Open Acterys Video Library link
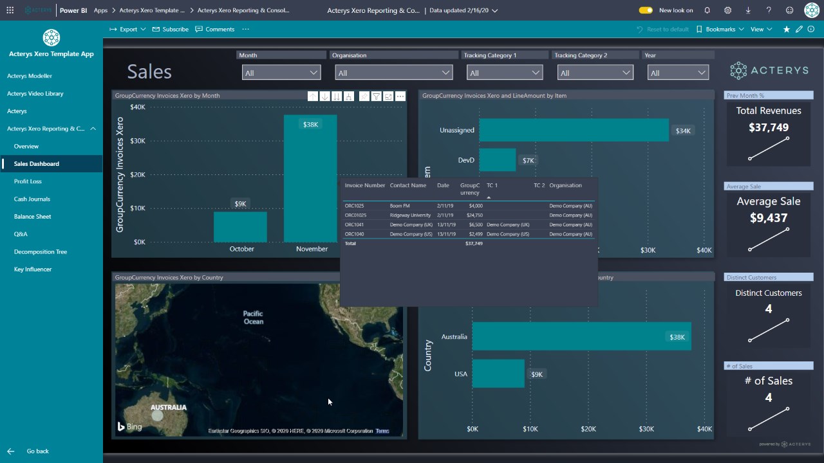The height and width of the screenshot is (463, 824). pos(35,93)
